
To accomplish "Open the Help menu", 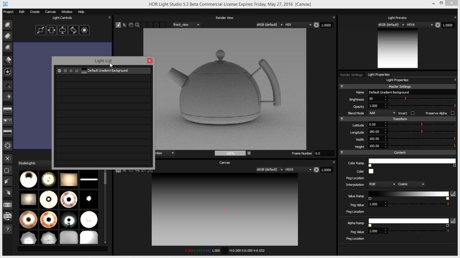I will pyautogui.click(x=81, y=12).
